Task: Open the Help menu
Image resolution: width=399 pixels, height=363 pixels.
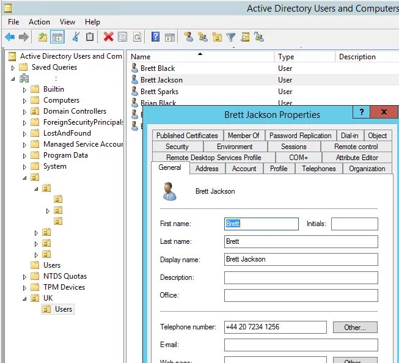Action: tap(92, 22)
